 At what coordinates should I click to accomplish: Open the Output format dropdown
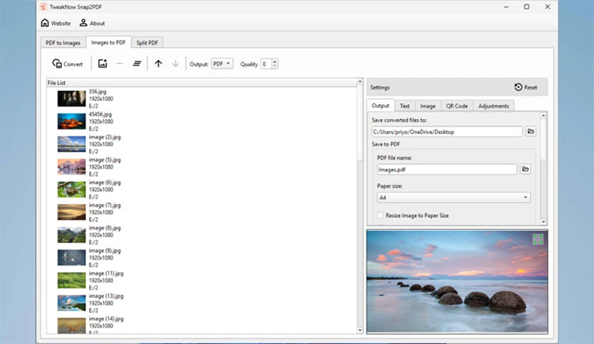pos(222,64)
